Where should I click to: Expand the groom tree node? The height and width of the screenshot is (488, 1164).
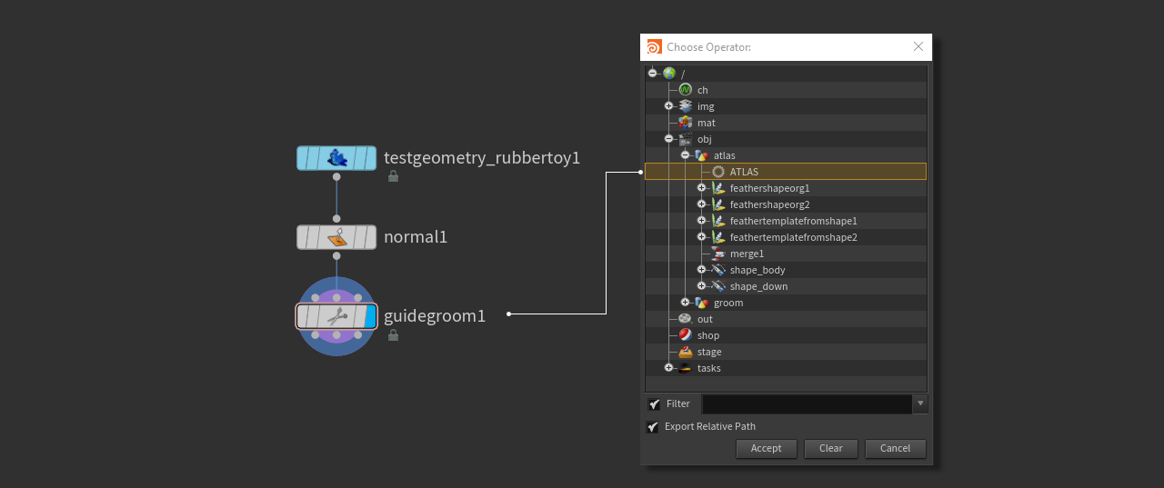[686, 303]
